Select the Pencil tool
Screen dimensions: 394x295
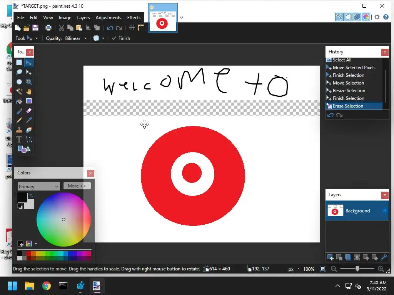19,120
